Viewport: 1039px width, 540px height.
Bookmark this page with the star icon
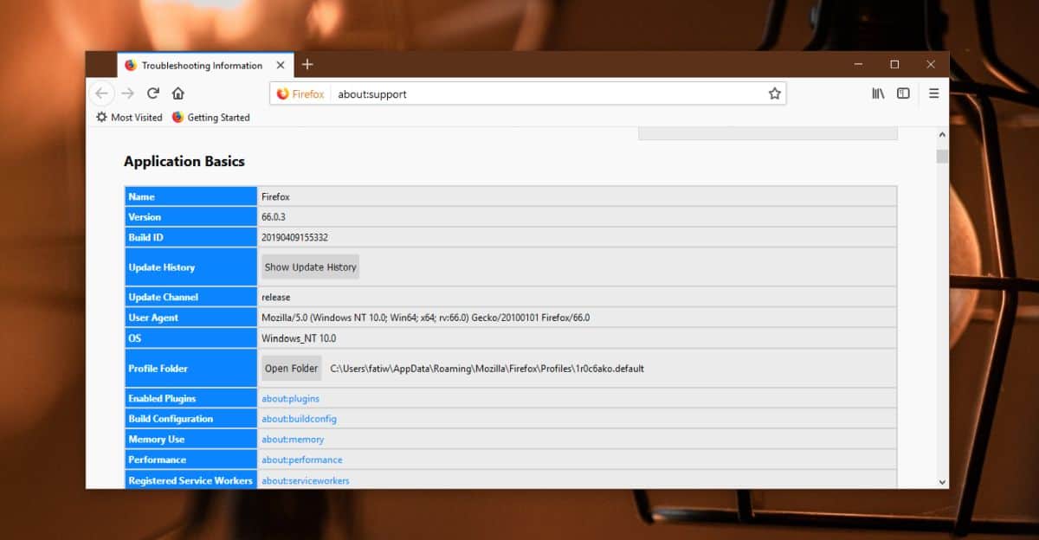pos(774,93)
